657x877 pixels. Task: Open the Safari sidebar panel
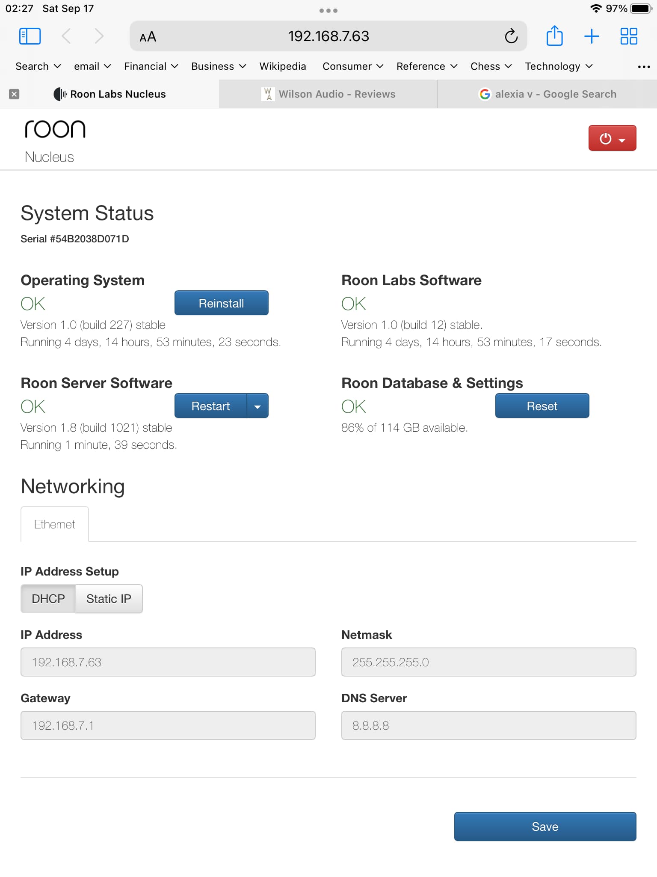[x=30, y=36]
